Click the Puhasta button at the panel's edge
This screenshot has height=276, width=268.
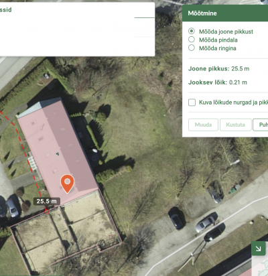pyautogui.click(x=261, y=125)
